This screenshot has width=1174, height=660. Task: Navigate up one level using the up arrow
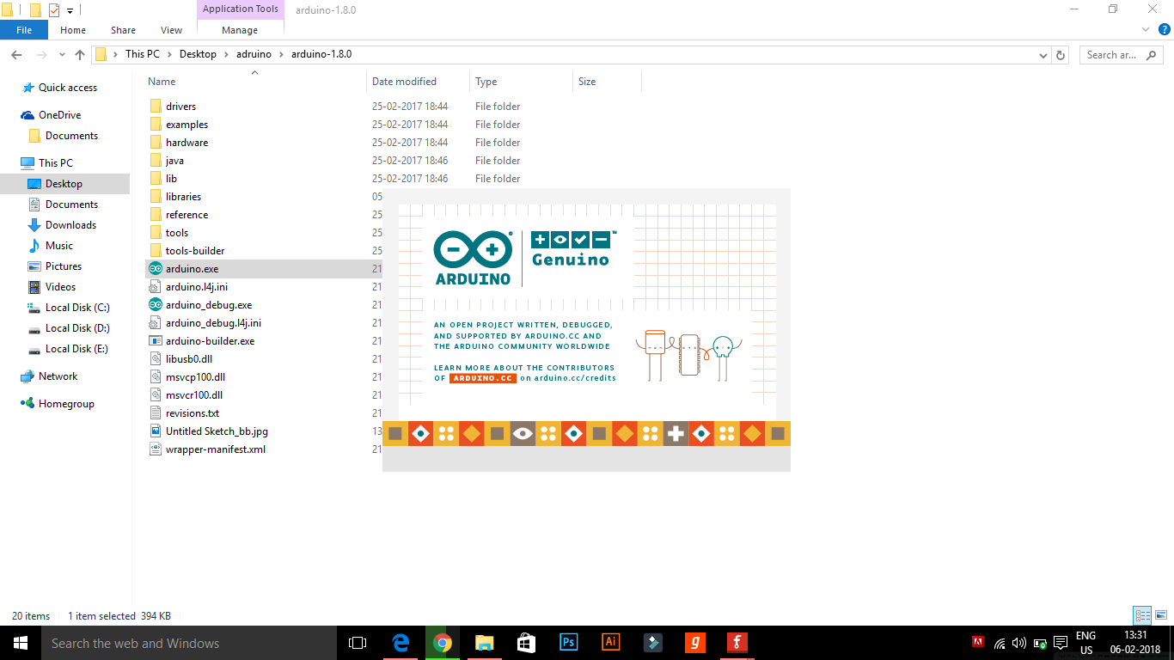[80, 54]
